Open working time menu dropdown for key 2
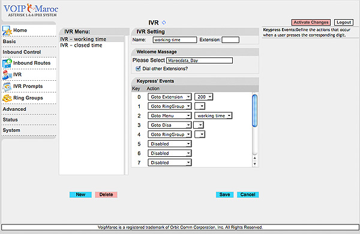The image size is (360, 234). (213, 116)
